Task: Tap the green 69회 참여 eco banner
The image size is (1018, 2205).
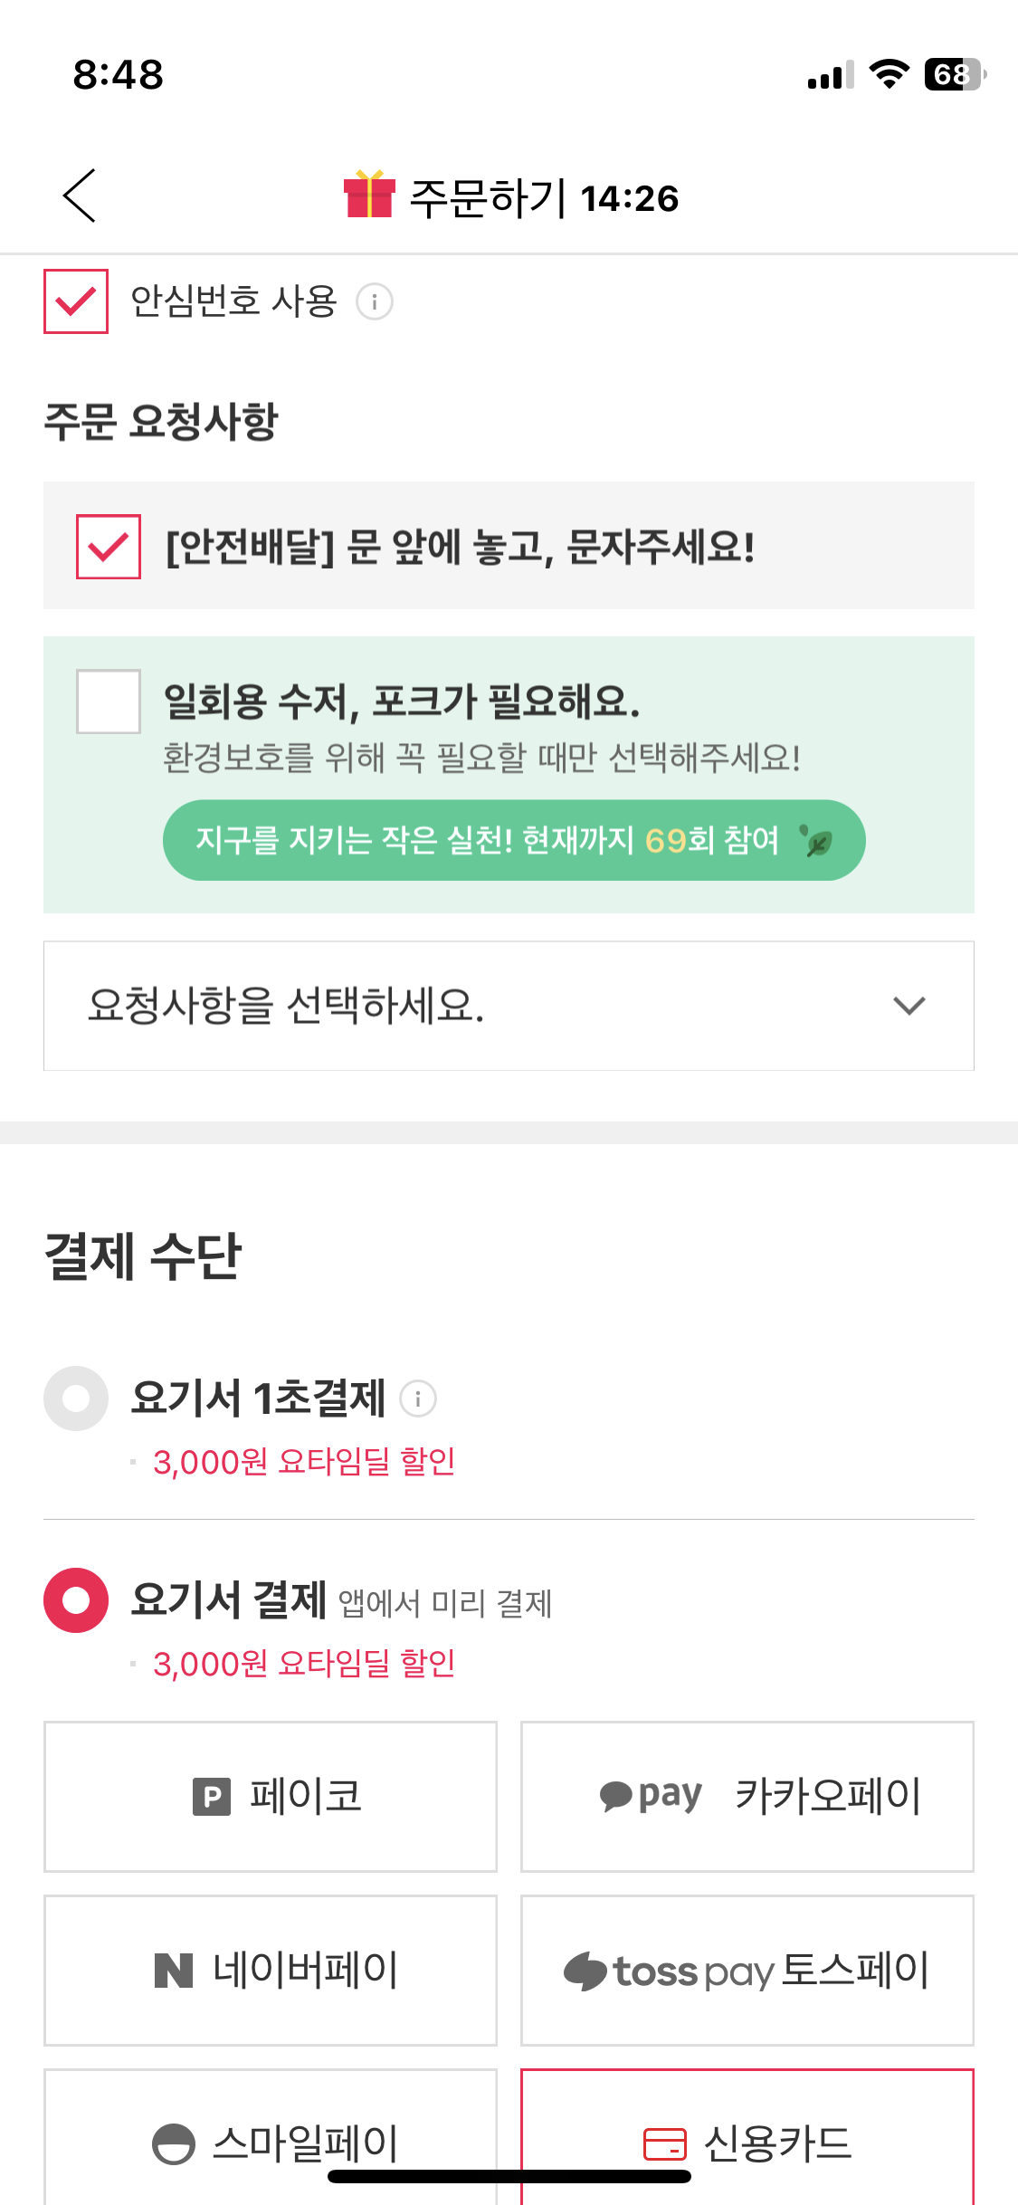Action: [513, 840]
